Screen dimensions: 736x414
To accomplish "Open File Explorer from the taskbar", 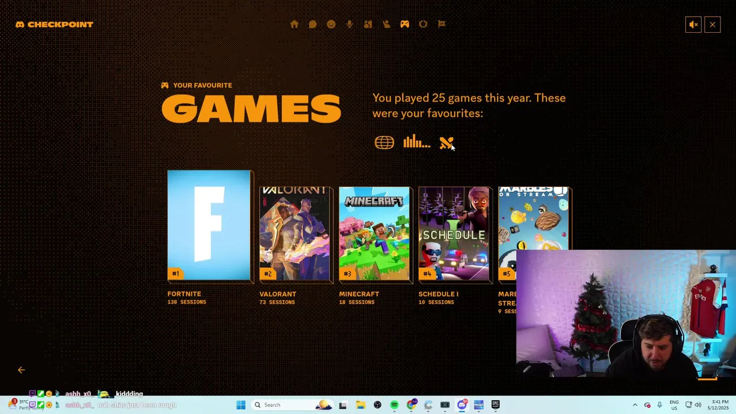I will 361,405.
